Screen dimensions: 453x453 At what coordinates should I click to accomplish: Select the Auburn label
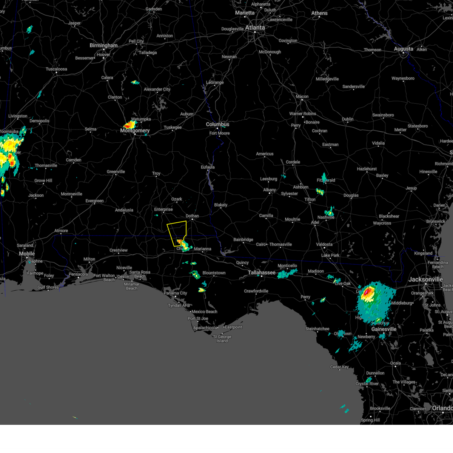tap(187, 114)
